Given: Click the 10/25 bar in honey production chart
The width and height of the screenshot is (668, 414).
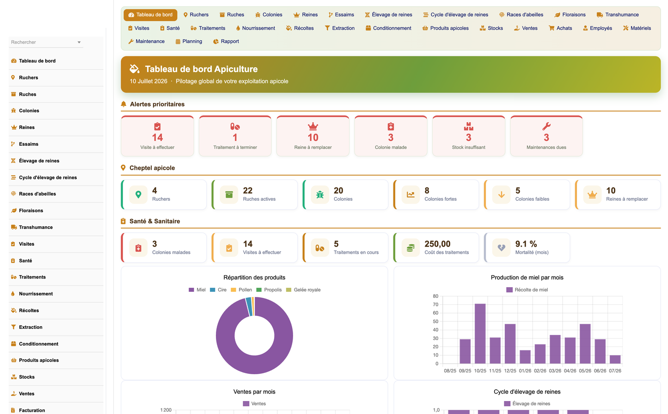Looking at the screenshot, I should pos(480,334).
